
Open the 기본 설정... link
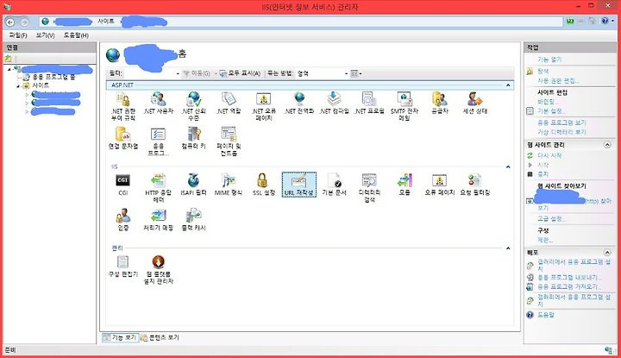point(551,111)
